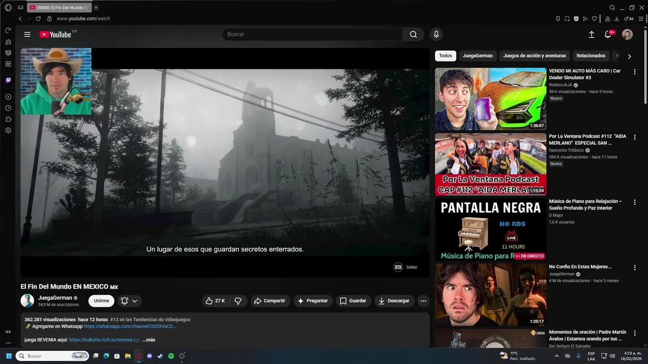Image resolution: width=648 pixels, height=364 pixels.
Task: Open Easy Setup sliders icon
Action: [x=641, y=19]
